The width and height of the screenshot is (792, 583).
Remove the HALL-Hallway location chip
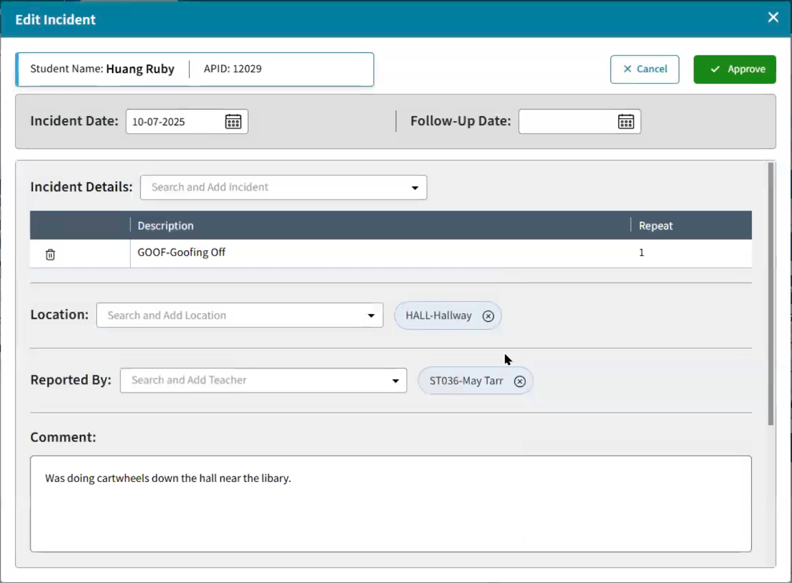(488, 315)
